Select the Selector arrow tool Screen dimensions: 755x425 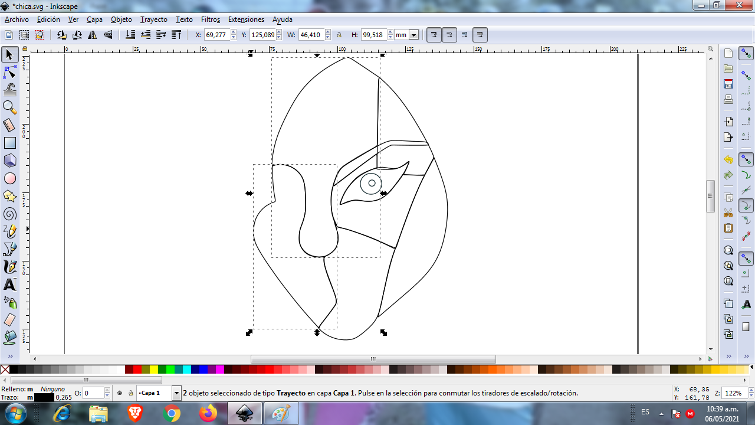coord(9,55)
